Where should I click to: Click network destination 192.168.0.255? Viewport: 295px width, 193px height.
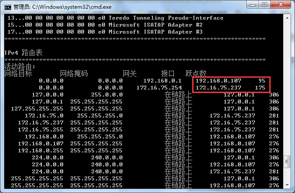pyautogui.click(x=41, y=151)
